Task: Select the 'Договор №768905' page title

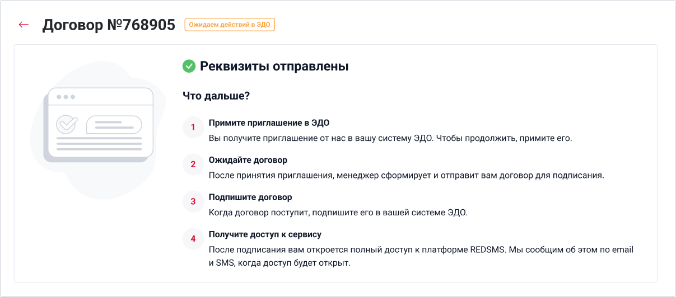Action: 109,25
